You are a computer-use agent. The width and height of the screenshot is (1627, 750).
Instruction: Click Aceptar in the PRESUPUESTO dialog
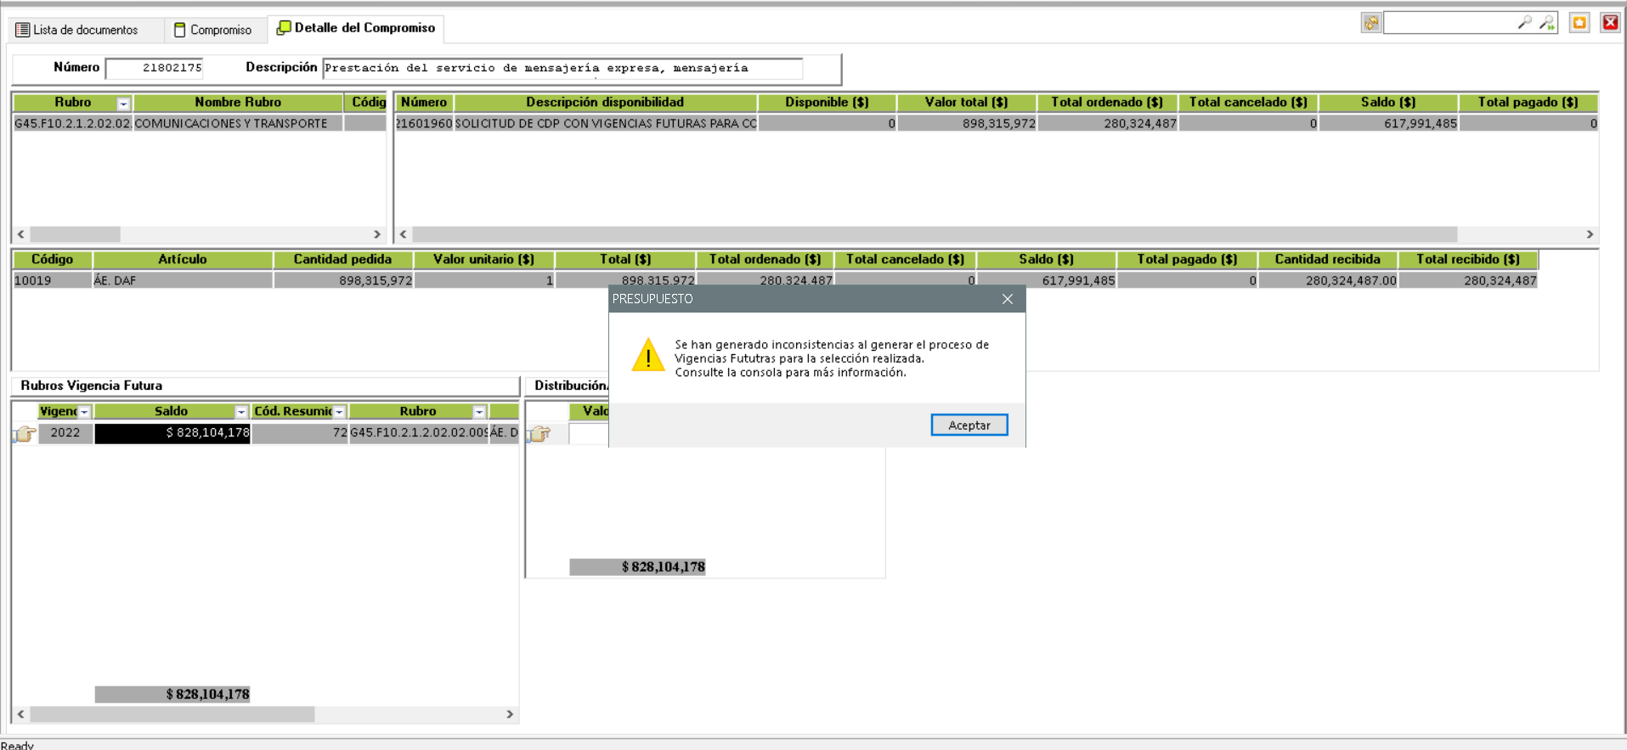969,425
